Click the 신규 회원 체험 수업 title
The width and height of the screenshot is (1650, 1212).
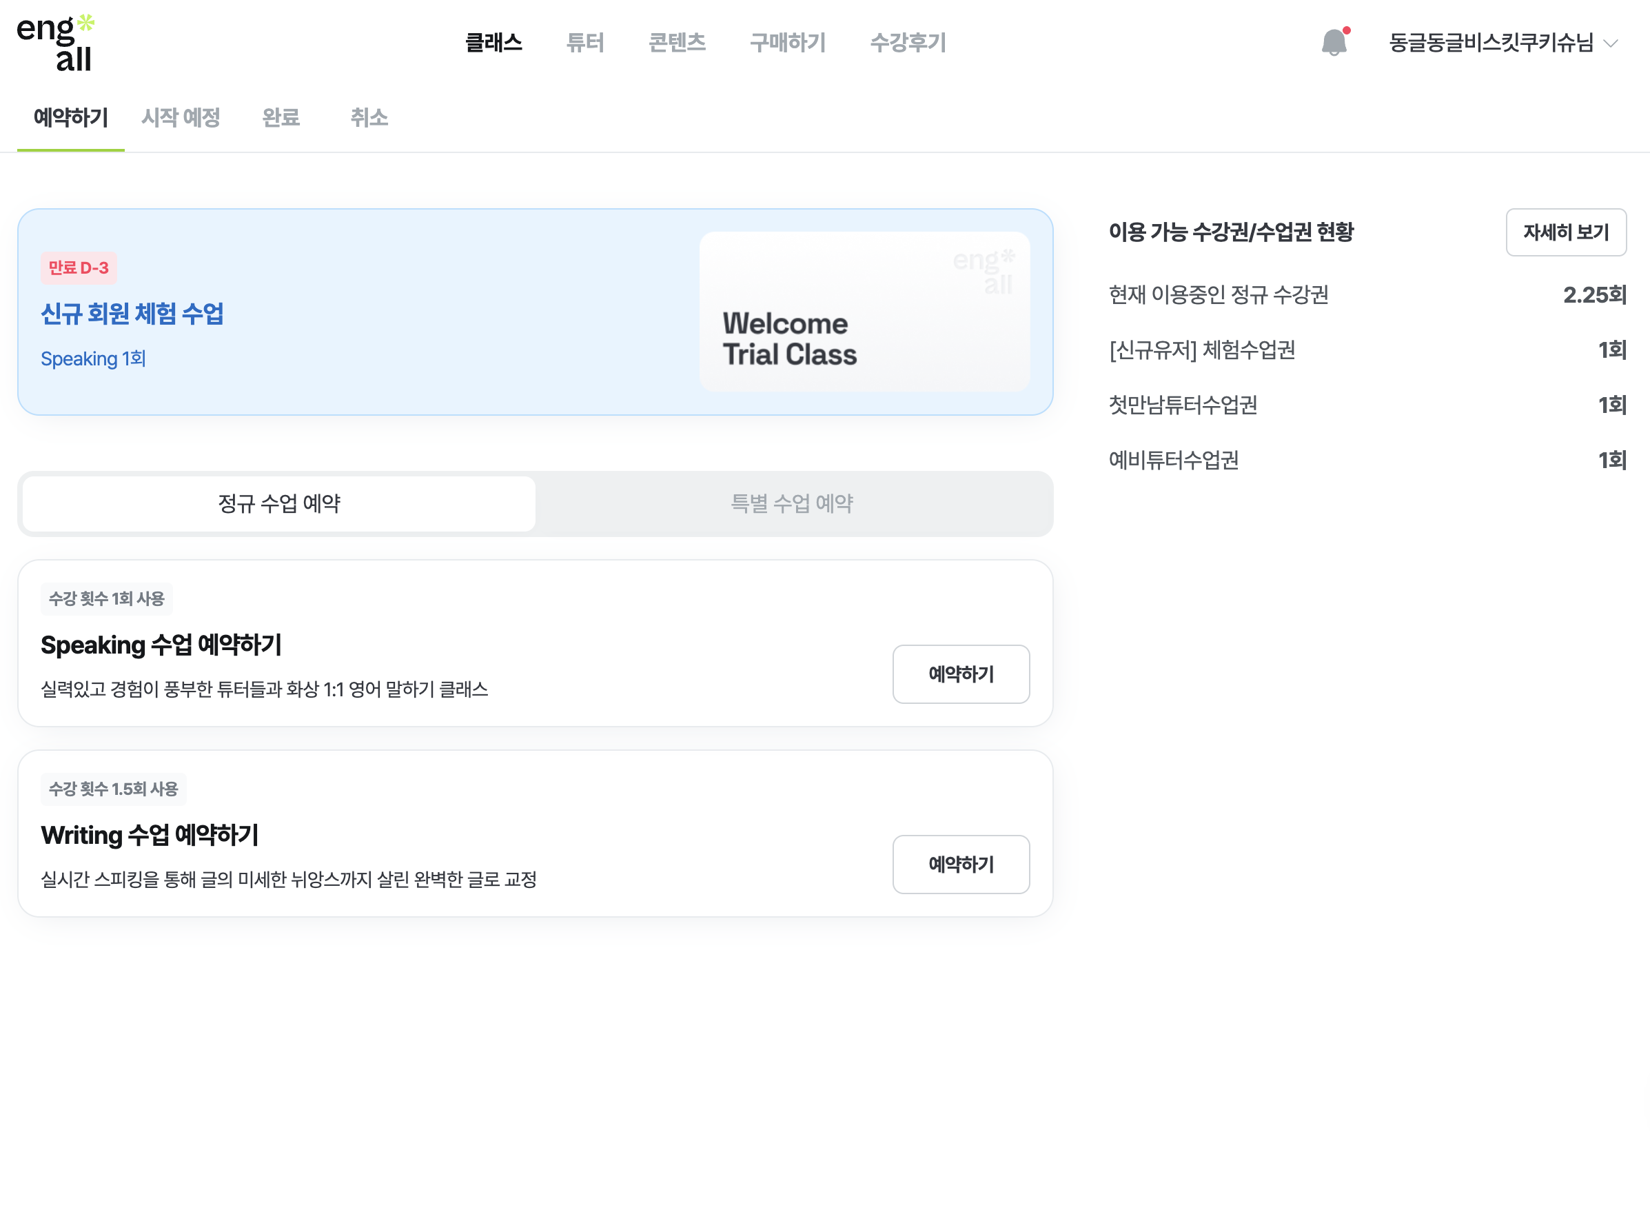click(x=132, y=314)
